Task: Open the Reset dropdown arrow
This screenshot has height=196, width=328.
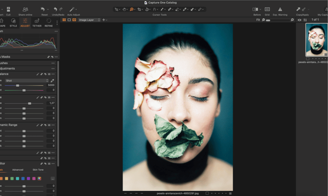Action: click(48, 9)
